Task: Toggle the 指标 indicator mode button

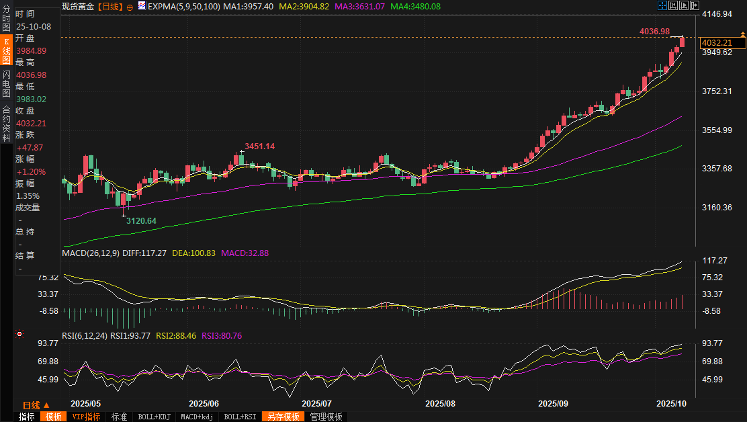Action: tap(27, 417)
